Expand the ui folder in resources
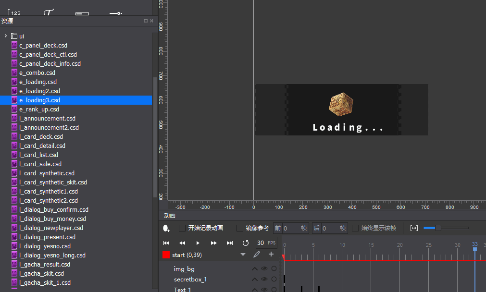 pos(6,36)
